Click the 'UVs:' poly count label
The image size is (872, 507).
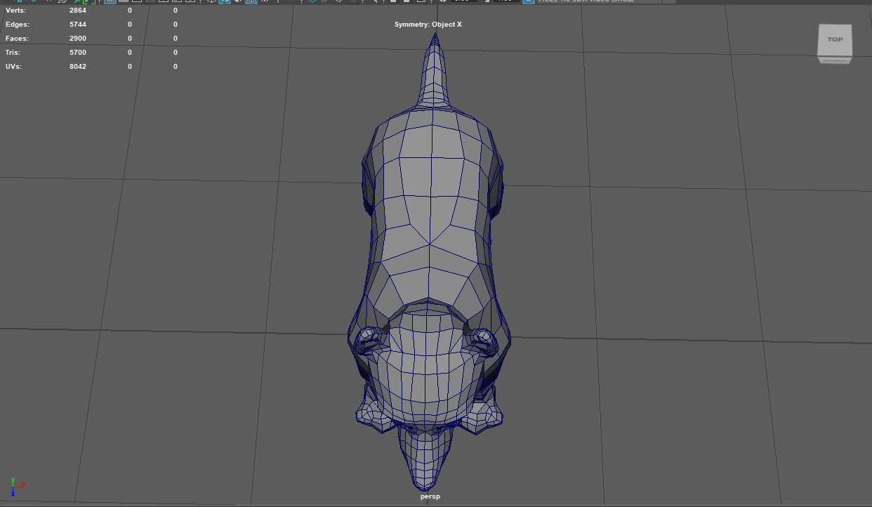tap(14, 67)
